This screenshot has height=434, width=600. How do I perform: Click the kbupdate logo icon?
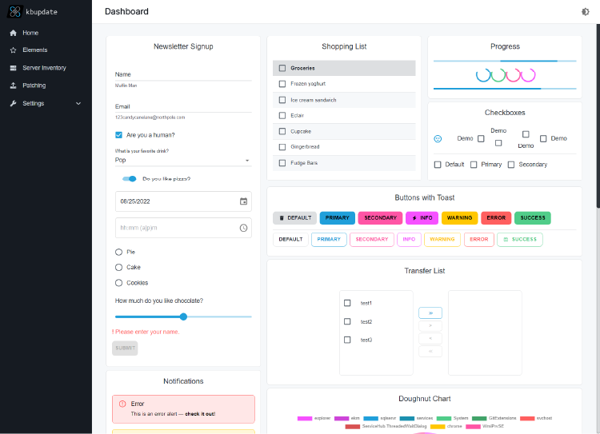14,12
